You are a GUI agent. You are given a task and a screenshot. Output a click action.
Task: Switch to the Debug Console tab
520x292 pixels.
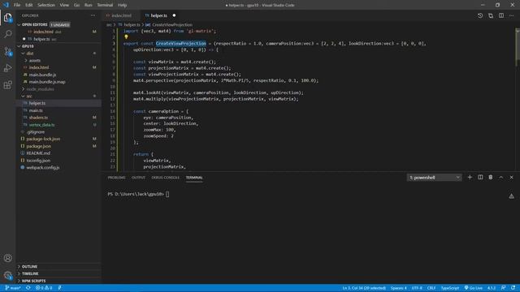tap(165, 178)
